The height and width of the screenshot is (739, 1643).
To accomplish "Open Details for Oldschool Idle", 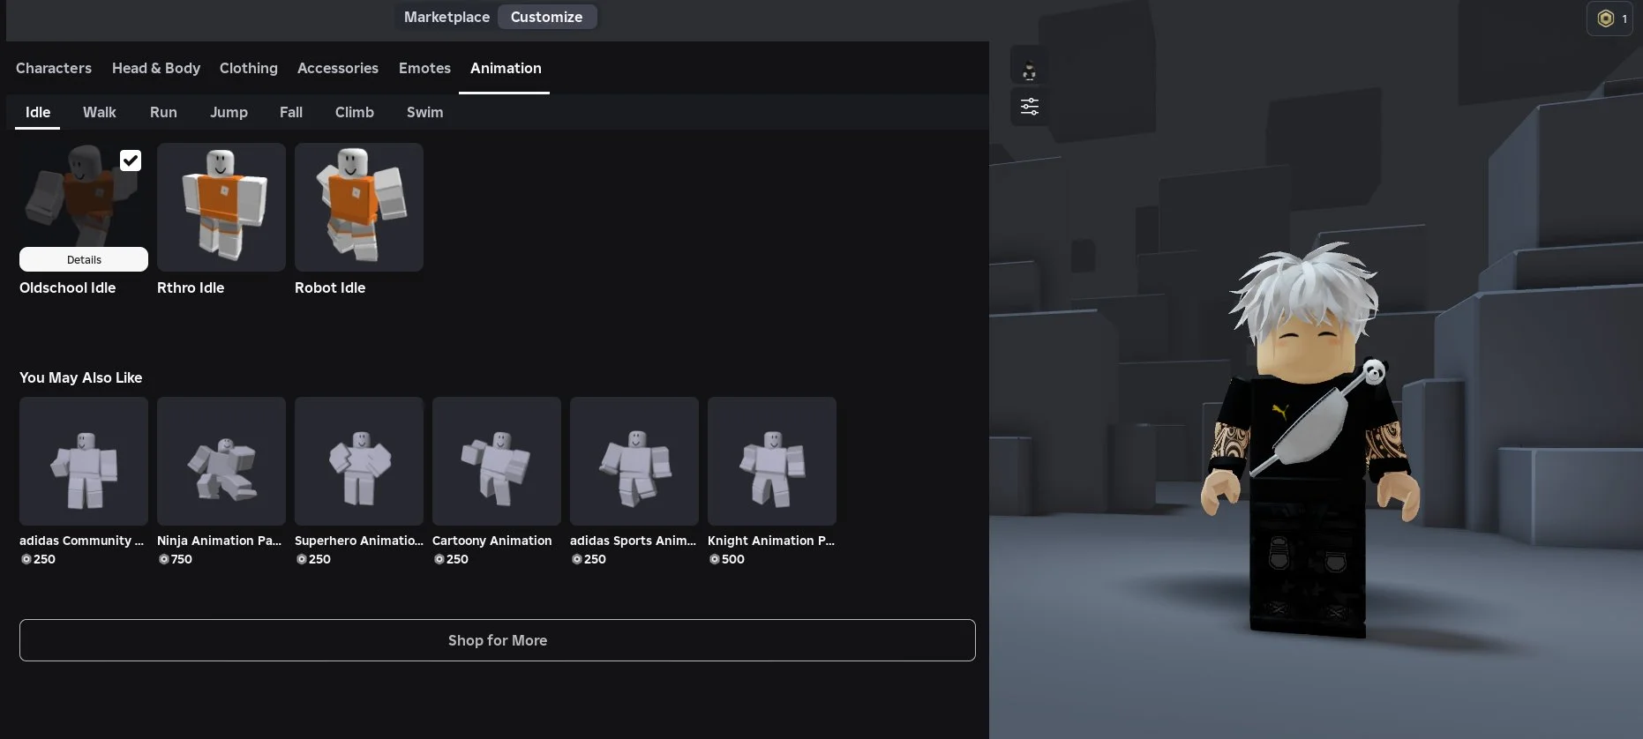I will pyautogui.click(x=84, y=259).
